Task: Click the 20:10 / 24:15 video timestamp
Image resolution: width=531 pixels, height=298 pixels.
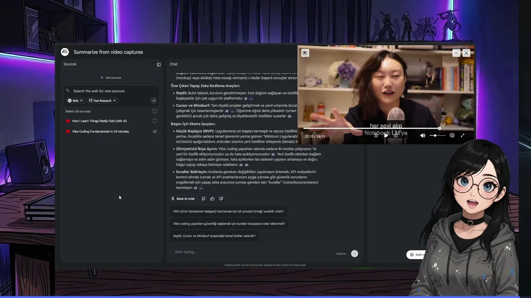Action: coord(315,136)
